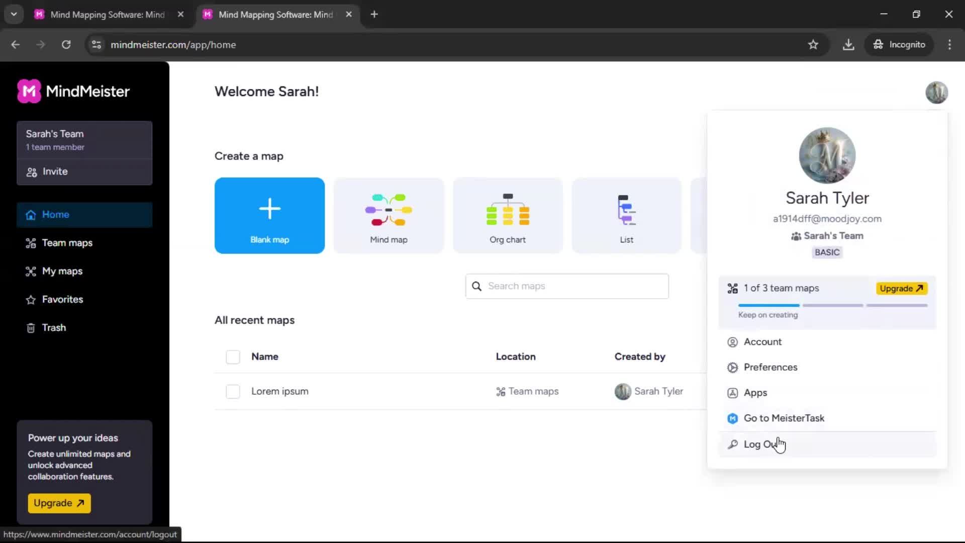Click 'Power up your ideas' heading
Image resolution: width=965 pixels, height=543 pixels.
(73, 438)
